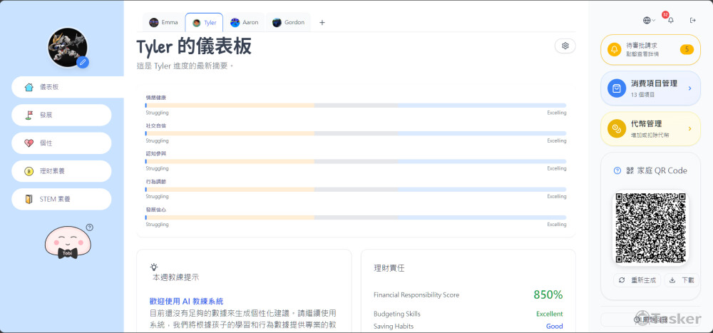
Task: Select the Aaron child tab
Action: point(244,22)
